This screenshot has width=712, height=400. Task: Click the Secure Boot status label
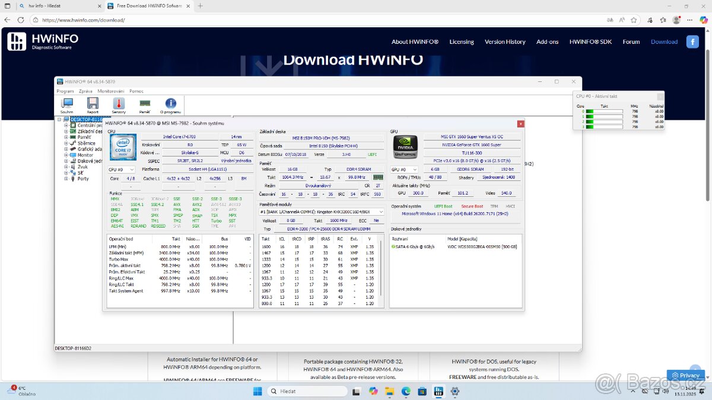click(472, 205)
